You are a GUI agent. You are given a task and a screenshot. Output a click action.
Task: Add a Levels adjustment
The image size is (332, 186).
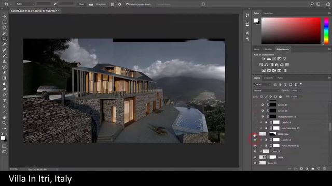pyautogui.click(x=269, y=59)
